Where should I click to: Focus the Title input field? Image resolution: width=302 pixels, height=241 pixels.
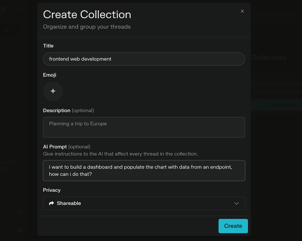pyautogui.click(x=144, y=59)
